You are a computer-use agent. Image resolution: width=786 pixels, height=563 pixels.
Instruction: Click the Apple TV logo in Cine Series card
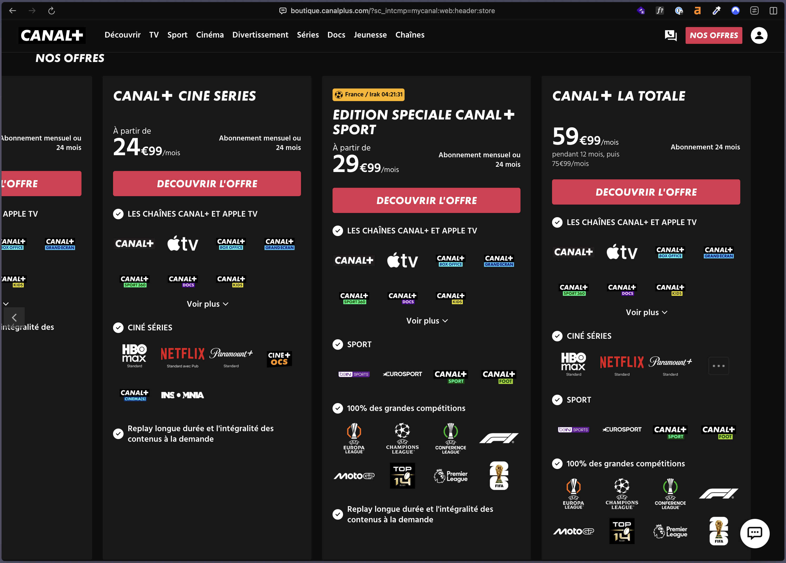coord(183,243)
